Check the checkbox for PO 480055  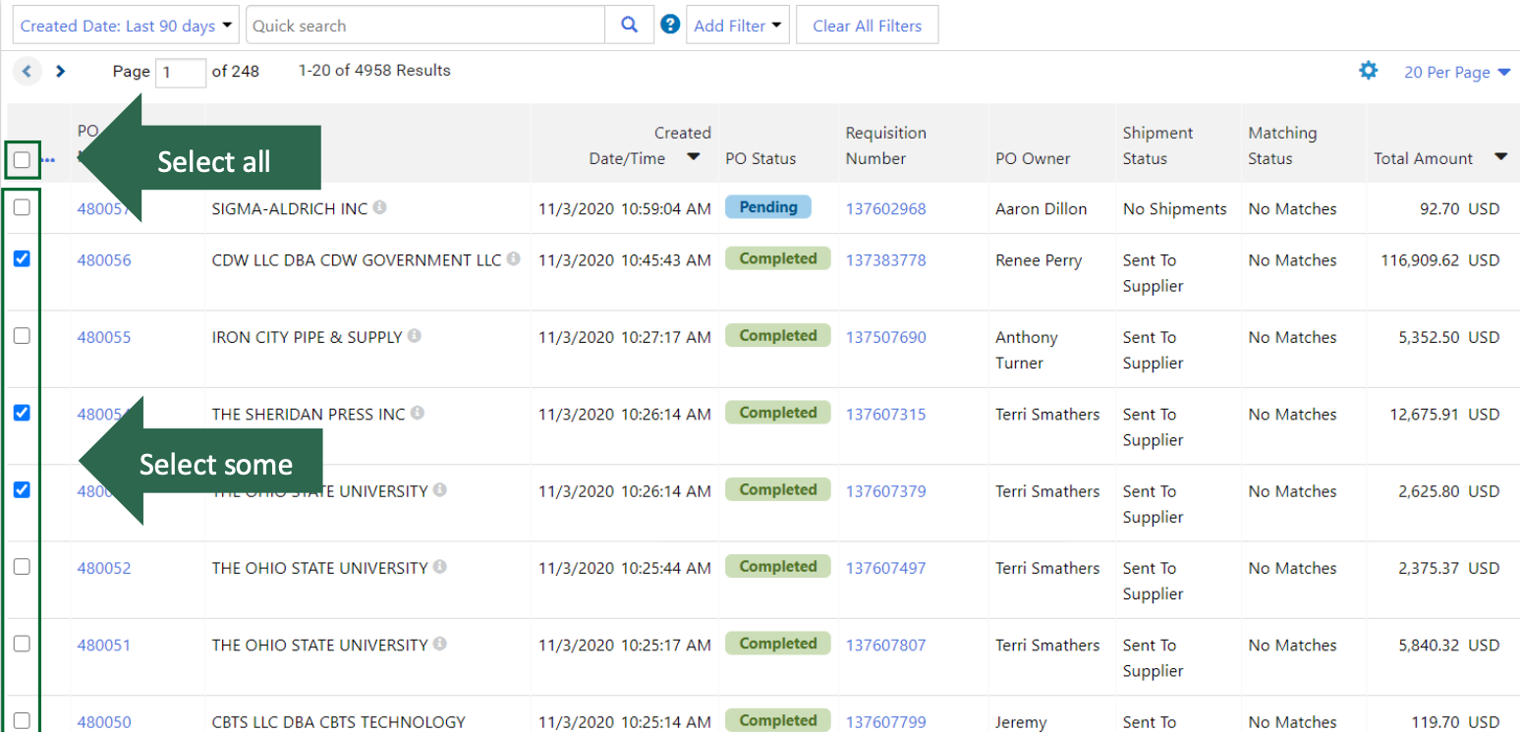[x=22, y=336]
